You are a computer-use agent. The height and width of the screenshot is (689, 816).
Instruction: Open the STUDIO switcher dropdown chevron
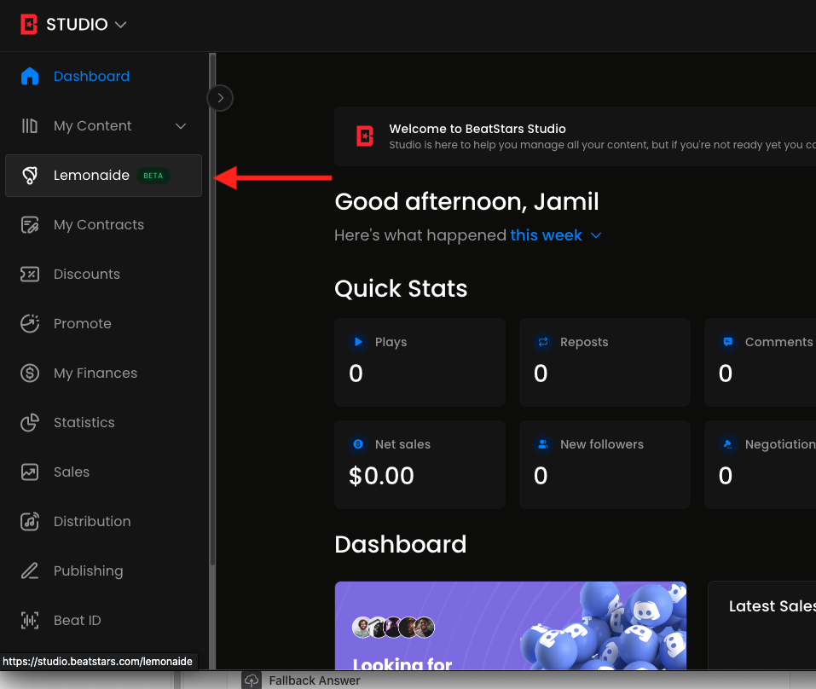[x=120, y=25]
